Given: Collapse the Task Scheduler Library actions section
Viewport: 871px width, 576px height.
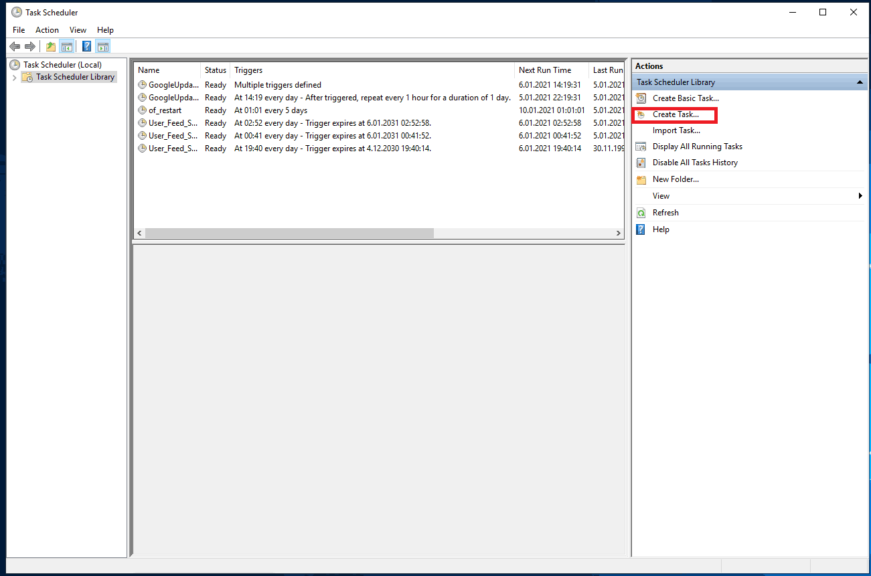Looking at the screenshot, I should 859,82.
